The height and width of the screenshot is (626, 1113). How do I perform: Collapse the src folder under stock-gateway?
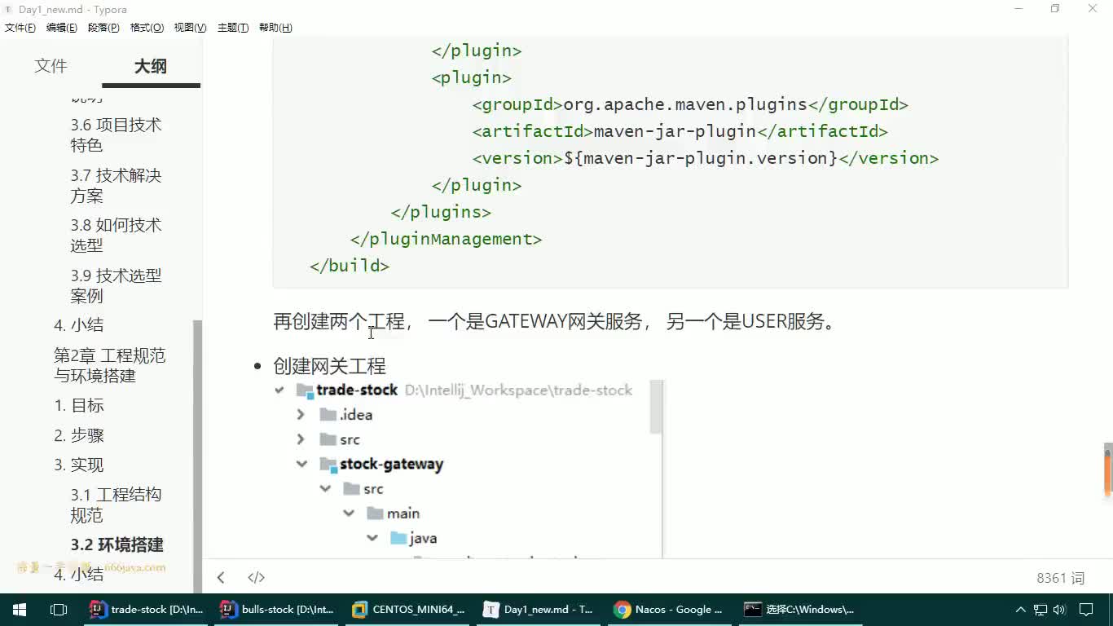coord(326,489)
